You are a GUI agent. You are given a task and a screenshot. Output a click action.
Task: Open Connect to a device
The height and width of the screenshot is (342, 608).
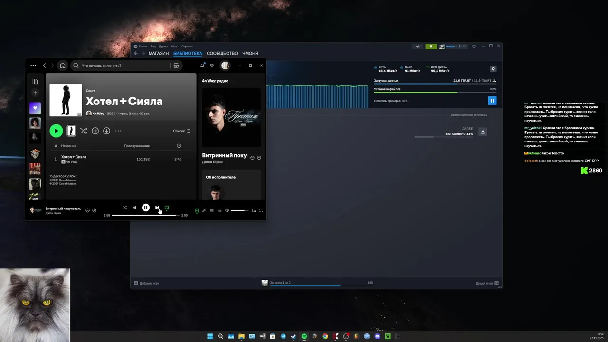219,210
